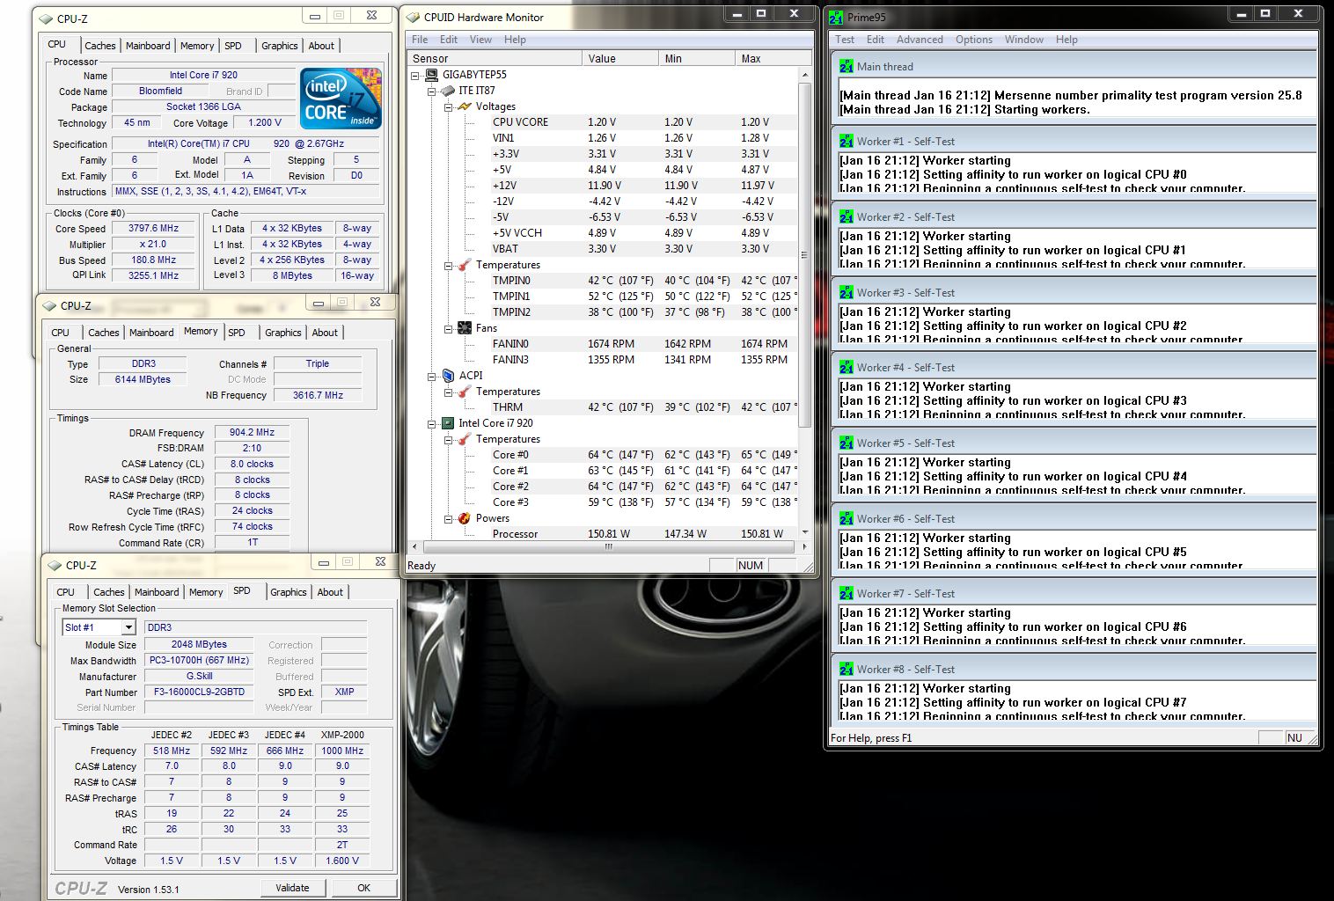The width and height of the screenshot is (1334, 901).
Task: Switch to Mainboard tab in top CPU-Z window
Action: (148, 46)
